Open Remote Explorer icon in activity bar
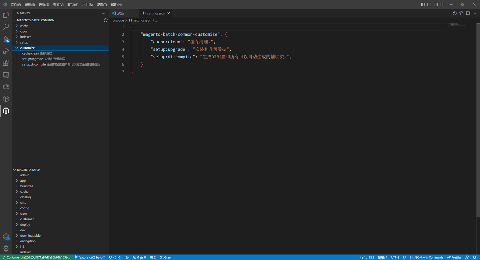This screenshot has height=260, width=480. [6, 75]
